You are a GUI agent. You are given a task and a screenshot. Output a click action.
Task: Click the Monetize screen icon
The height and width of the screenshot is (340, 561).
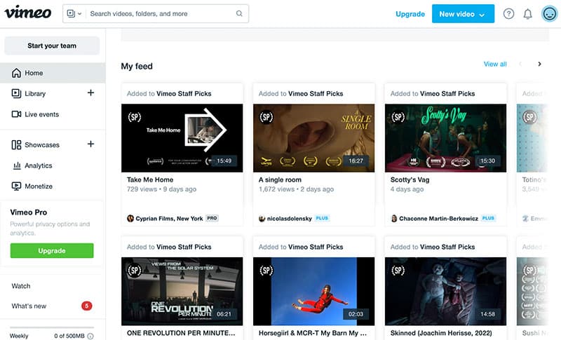coord(16,186)
